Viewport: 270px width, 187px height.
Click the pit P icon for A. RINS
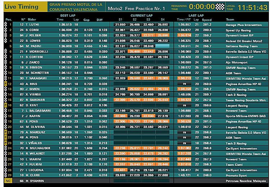click(x=5, y=84)
